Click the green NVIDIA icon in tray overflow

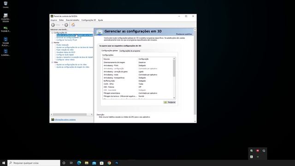(258, 157)
